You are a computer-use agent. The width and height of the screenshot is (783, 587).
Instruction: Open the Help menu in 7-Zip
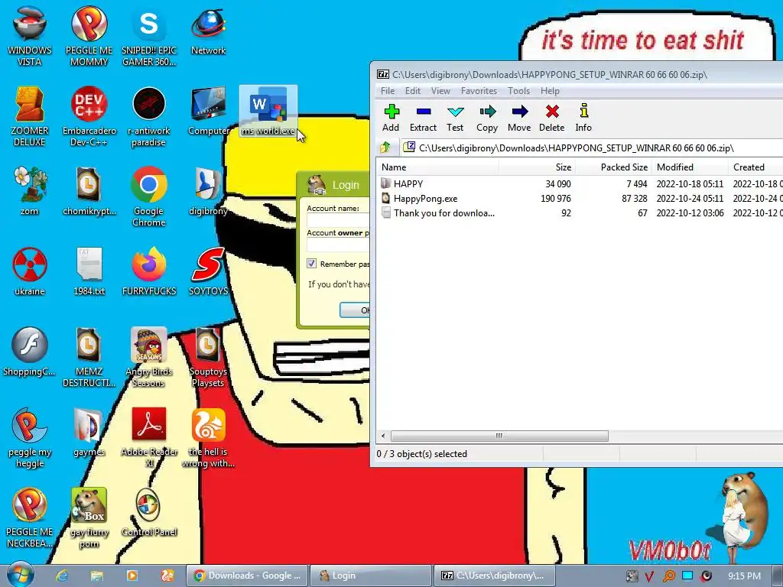tap(550, 91)
